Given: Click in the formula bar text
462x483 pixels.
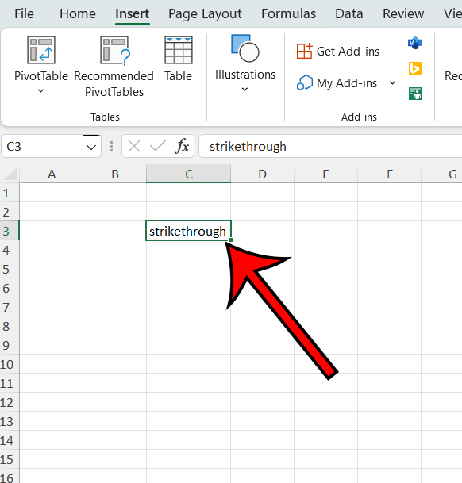Looking at the screenshot, I should click(x=248, y=147).
